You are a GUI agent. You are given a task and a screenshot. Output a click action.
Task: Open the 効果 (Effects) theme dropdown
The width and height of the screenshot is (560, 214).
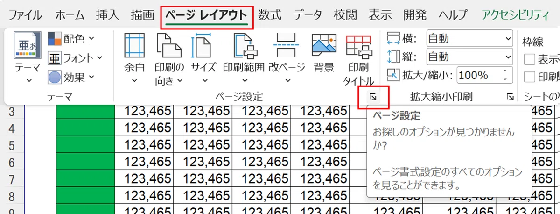pos(71,77)
